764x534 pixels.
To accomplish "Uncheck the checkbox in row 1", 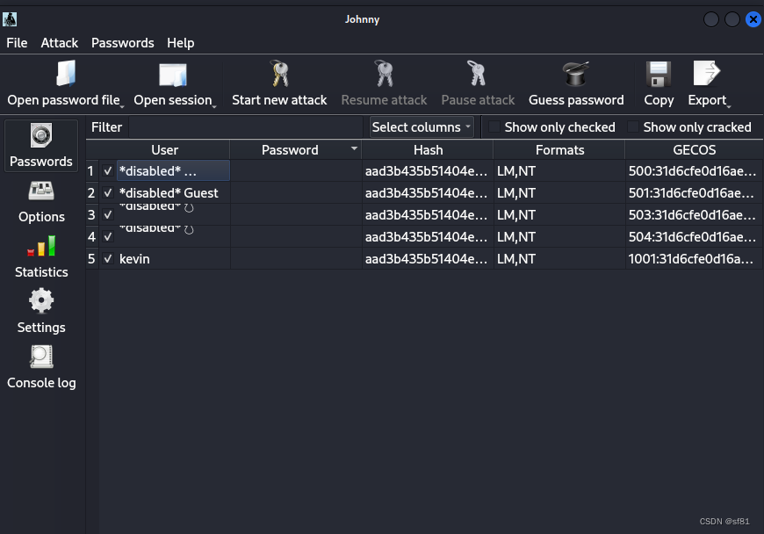I will tap(108, 171).
